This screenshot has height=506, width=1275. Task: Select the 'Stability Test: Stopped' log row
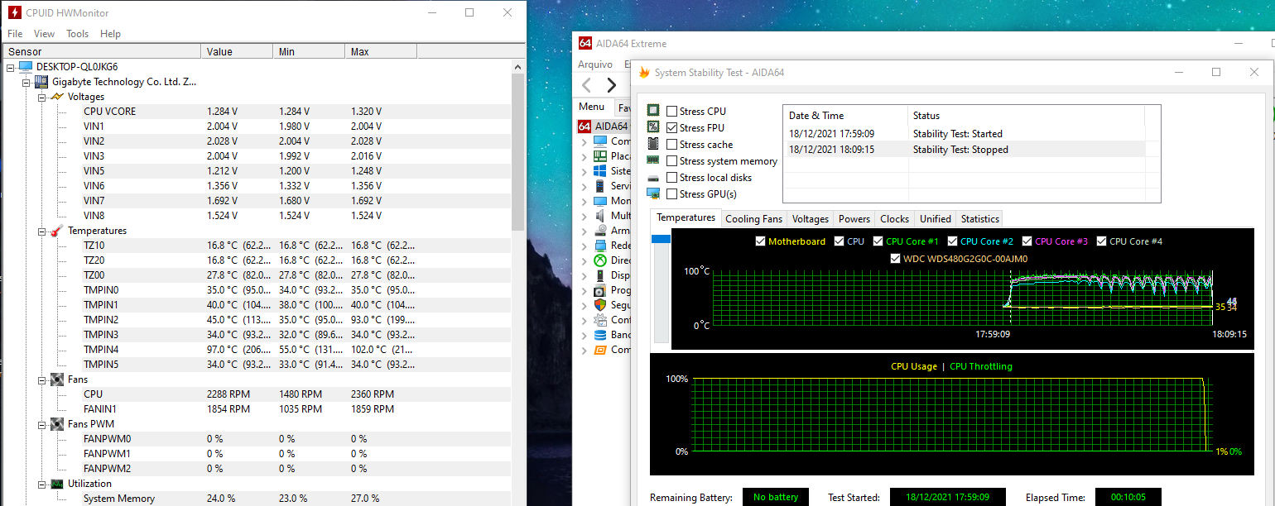click(963, 150)
